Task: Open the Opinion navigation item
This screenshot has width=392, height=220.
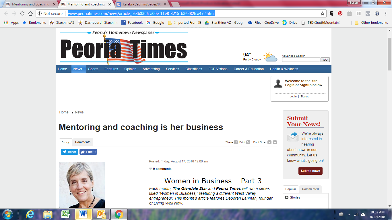Action: pos(130,69)
